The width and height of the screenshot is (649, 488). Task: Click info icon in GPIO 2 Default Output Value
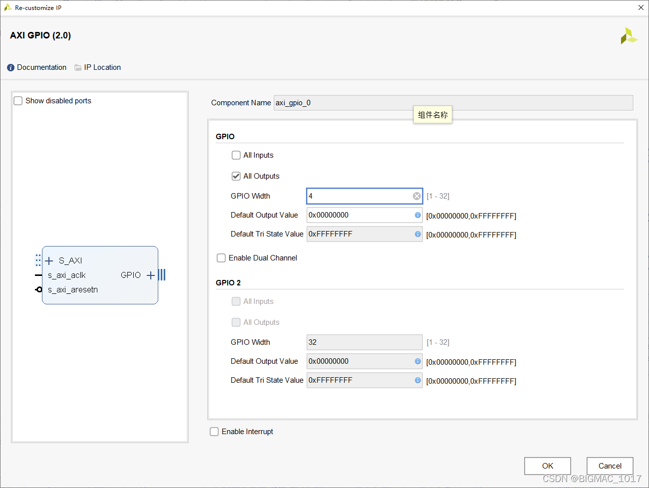[x=418, y=361]
